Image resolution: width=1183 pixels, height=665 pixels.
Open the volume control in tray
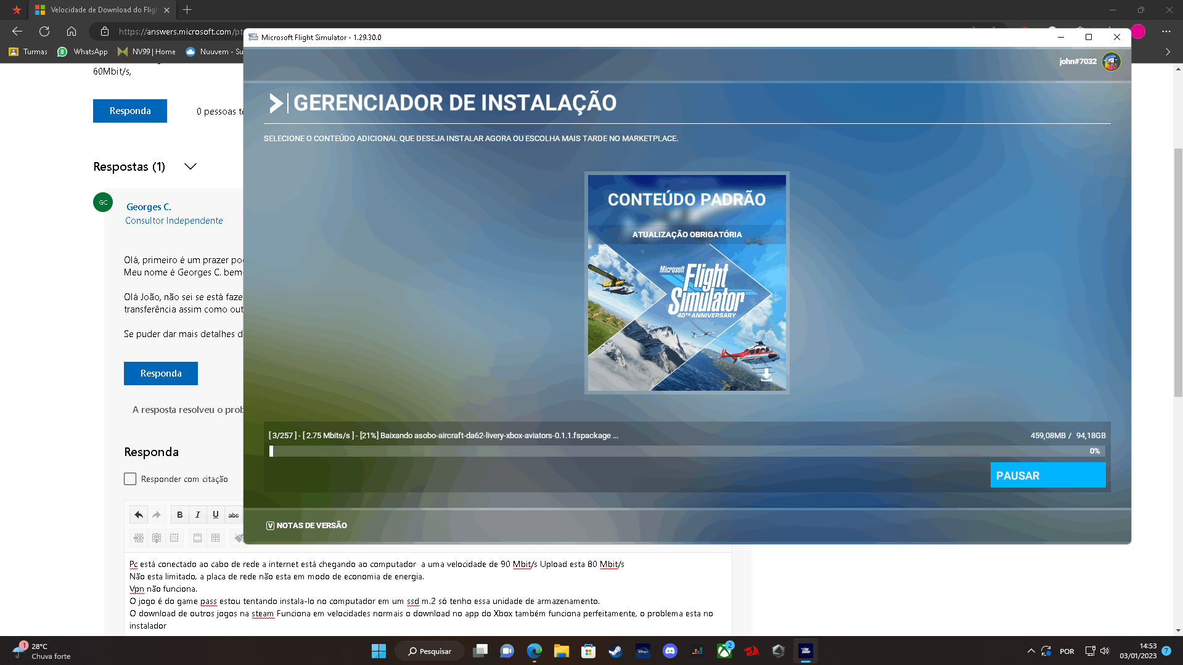click(1105, 651)
